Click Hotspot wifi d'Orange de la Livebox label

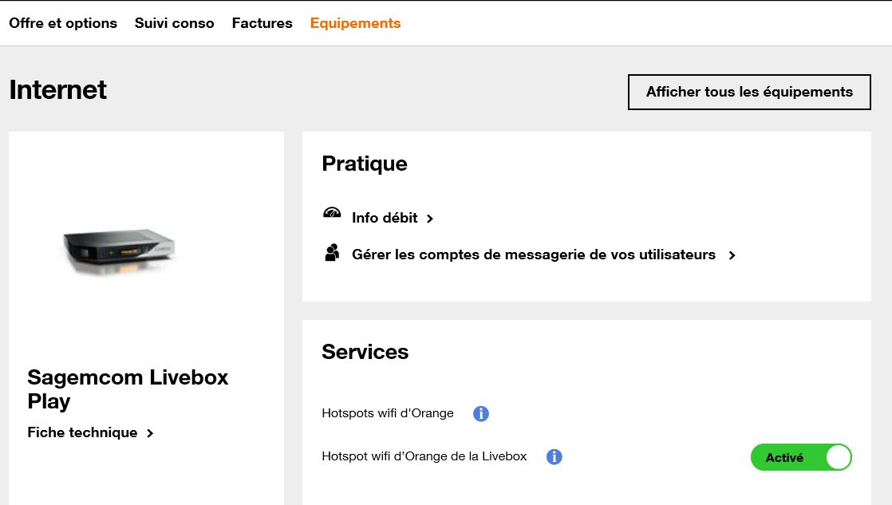tap(424, 456)
